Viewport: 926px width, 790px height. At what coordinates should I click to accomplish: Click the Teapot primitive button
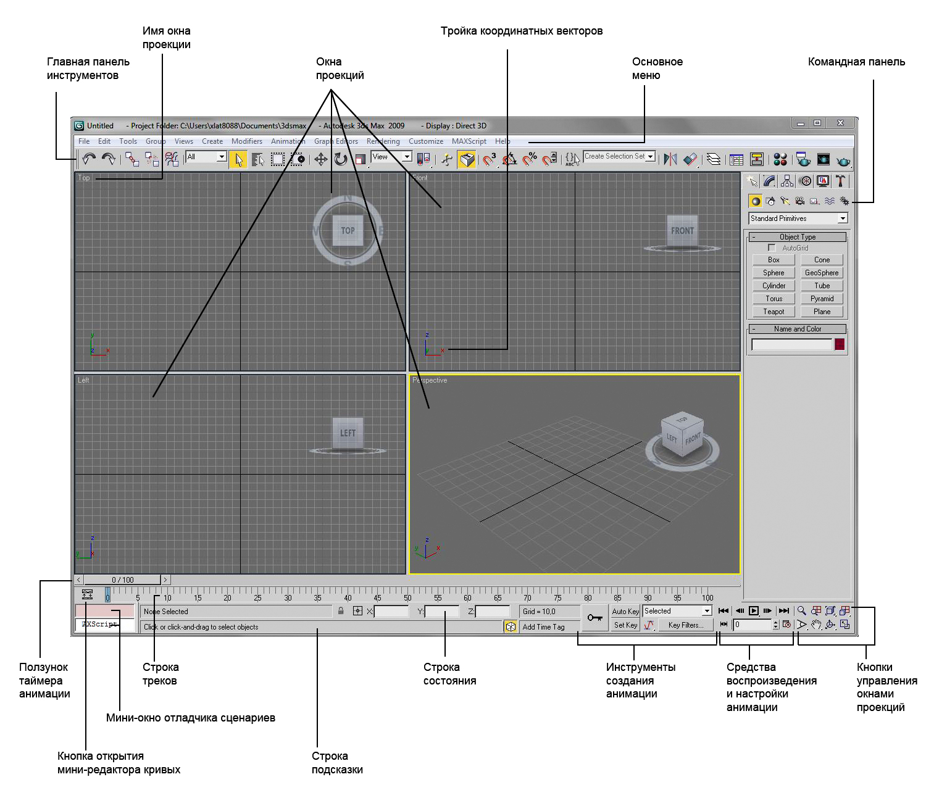click(x=774, y=312)
